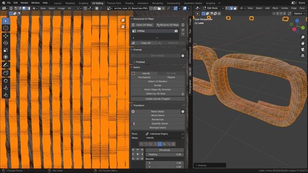
Task: Select the highlighted mode toggle in transform icon row
Action: [x=160, y=144]
